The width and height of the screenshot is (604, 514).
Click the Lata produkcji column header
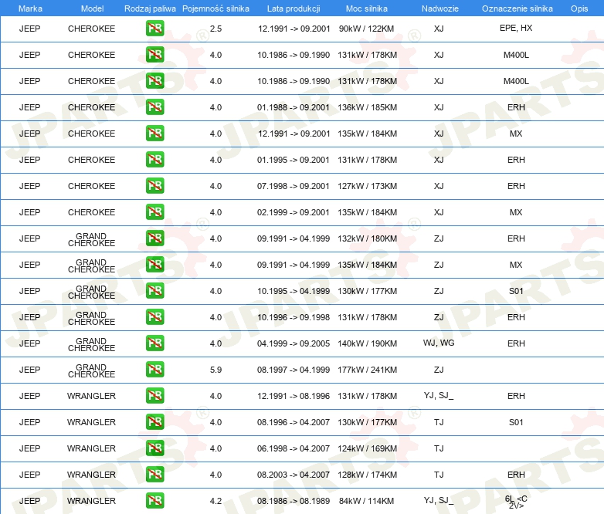(294, 8)
